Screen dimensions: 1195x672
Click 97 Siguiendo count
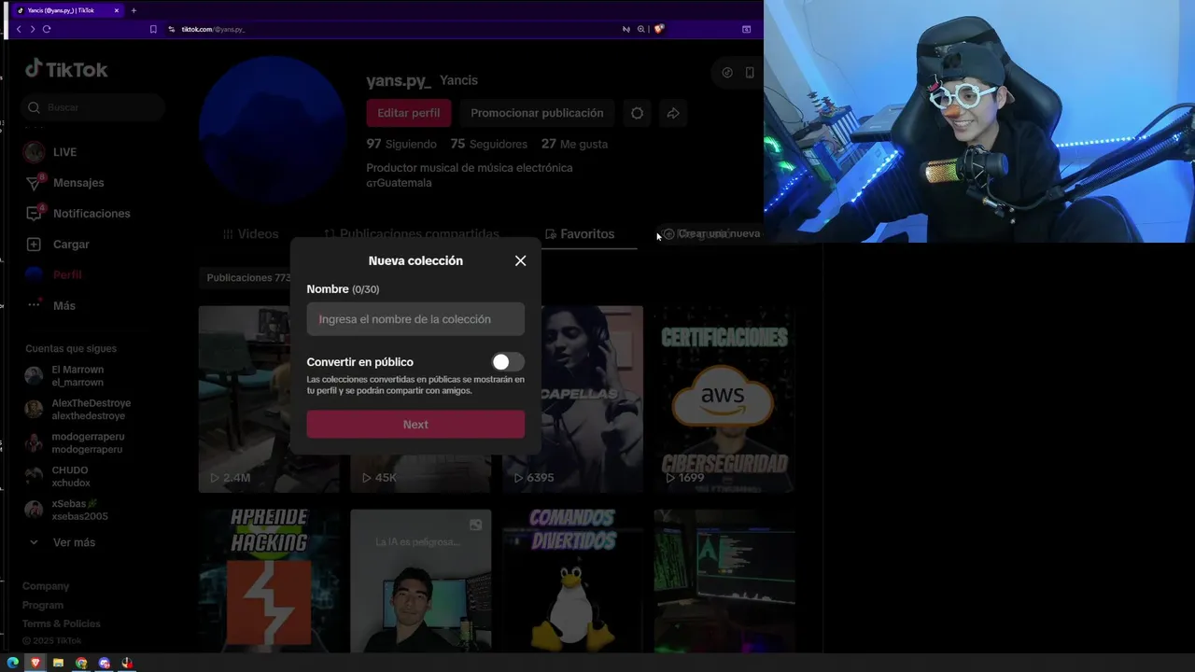[401, 144]
